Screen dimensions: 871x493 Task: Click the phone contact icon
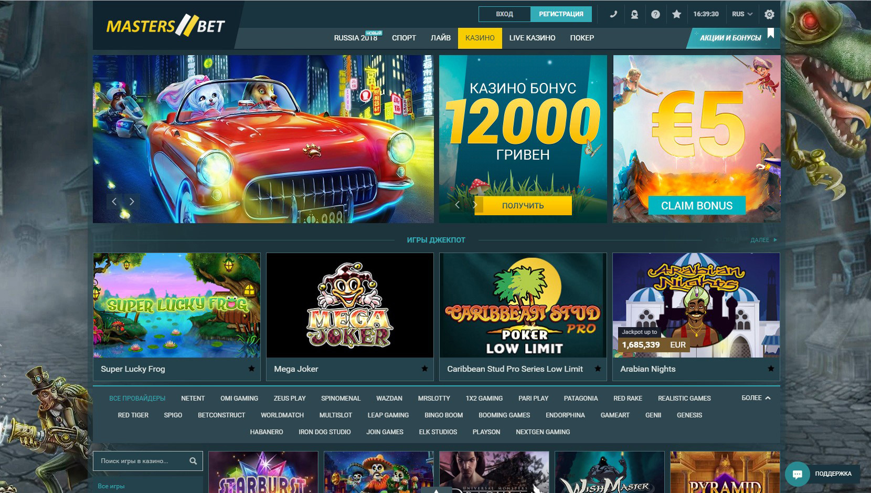click(x=613, y=14)
